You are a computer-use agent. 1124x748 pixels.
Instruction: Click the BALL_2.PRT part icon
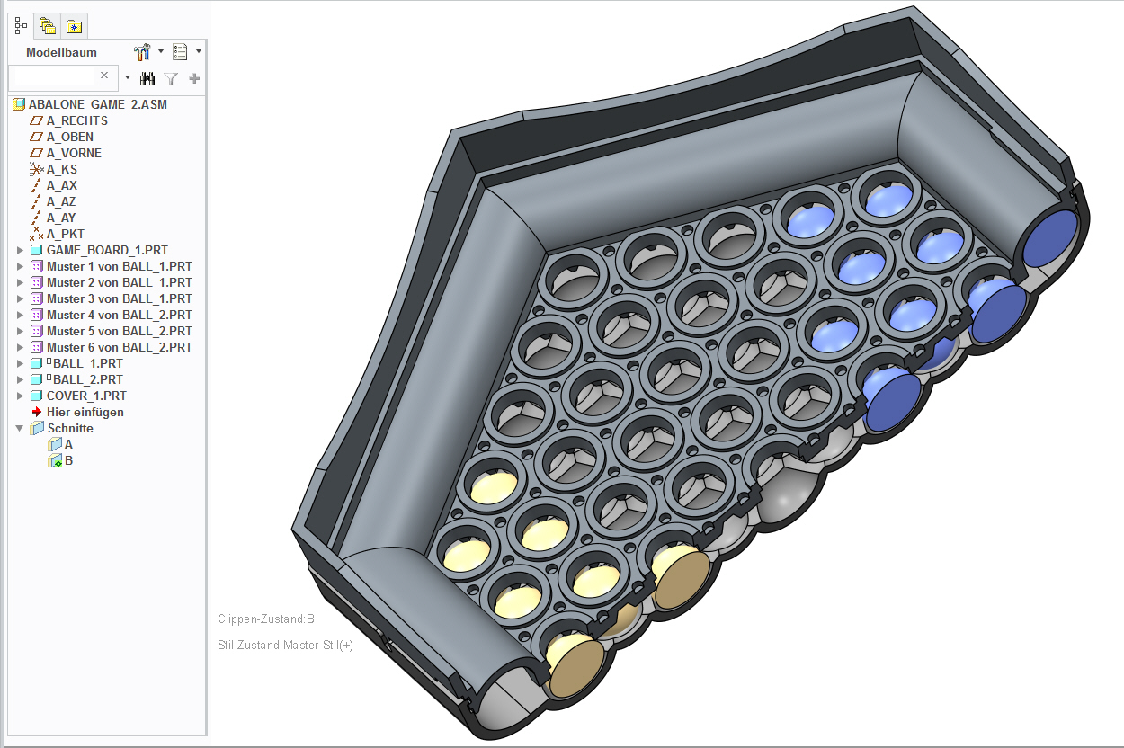(37, 379)
